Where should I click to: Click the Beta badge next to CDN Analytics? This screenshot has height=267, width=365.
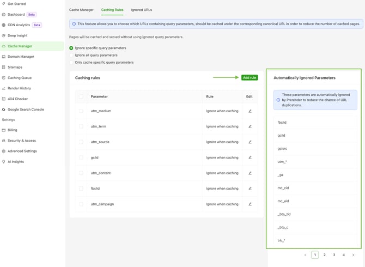[37, 25]
